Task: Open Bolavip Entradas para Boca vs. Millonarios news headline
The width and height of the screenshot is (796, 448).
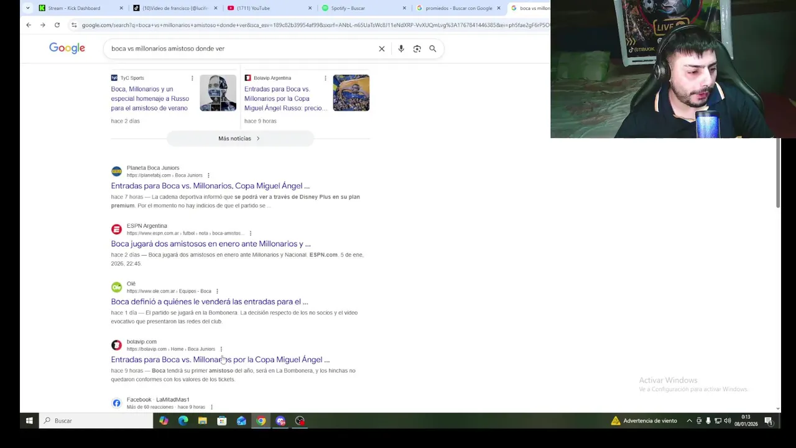Action: point(285,98)
